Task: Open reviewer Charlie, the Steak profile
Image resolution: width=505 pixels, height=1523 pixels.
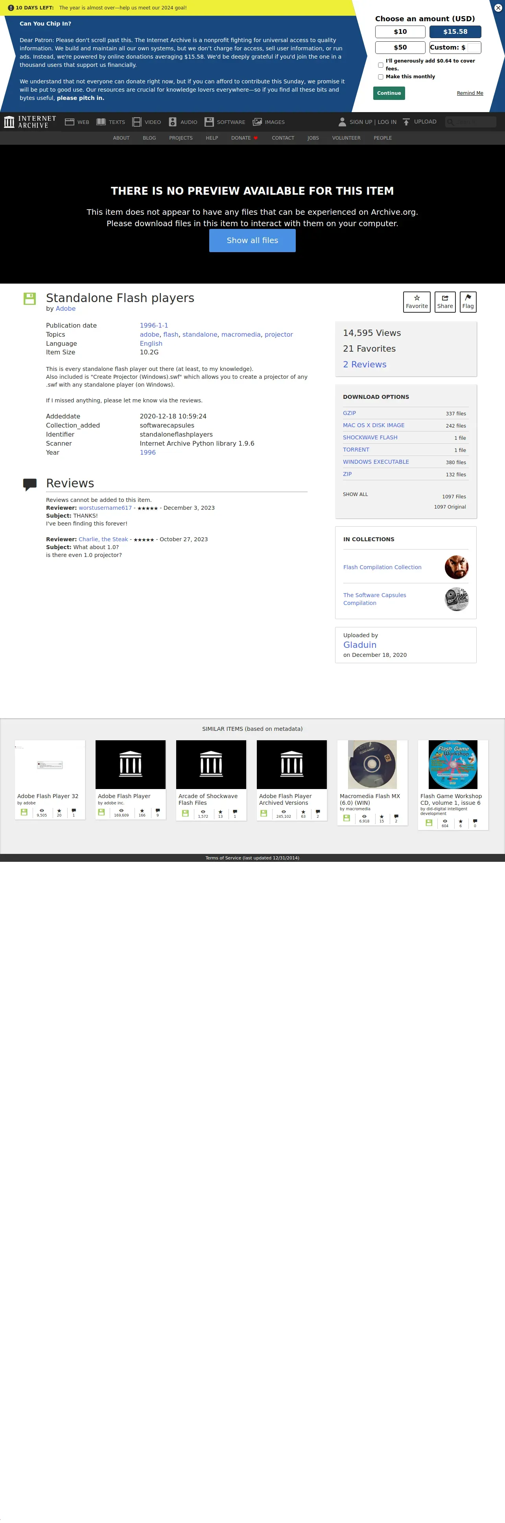Action: 103,539
